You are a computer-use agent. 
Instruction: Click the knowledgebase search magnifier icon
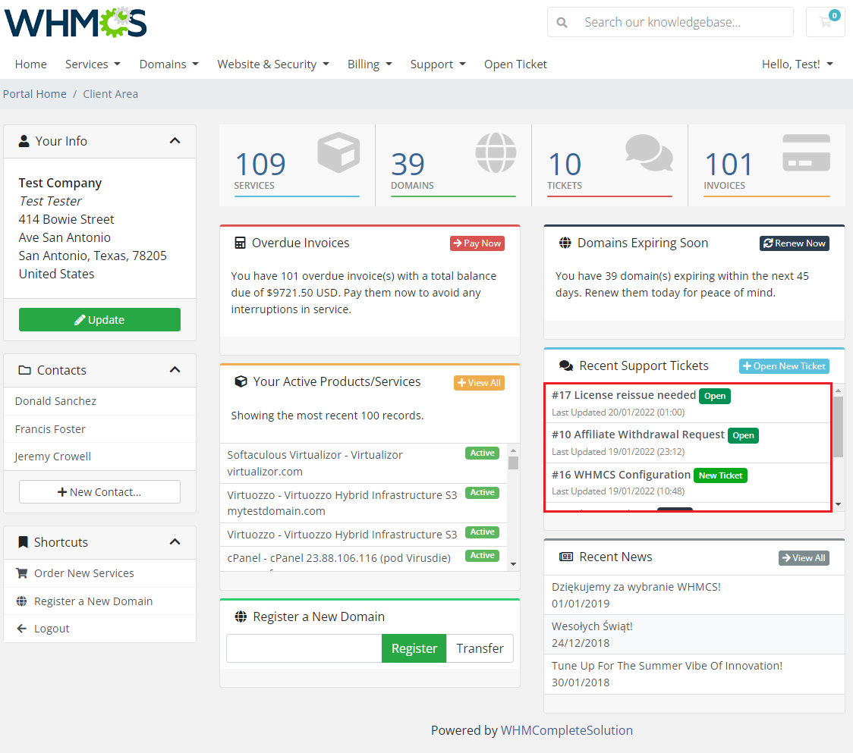click(562, 22)
